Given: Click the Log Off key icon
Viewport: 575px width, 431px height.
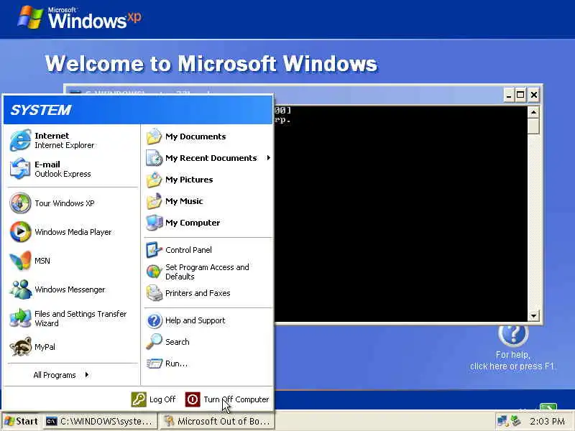Looking at the screenshot, I should (139, 399).
